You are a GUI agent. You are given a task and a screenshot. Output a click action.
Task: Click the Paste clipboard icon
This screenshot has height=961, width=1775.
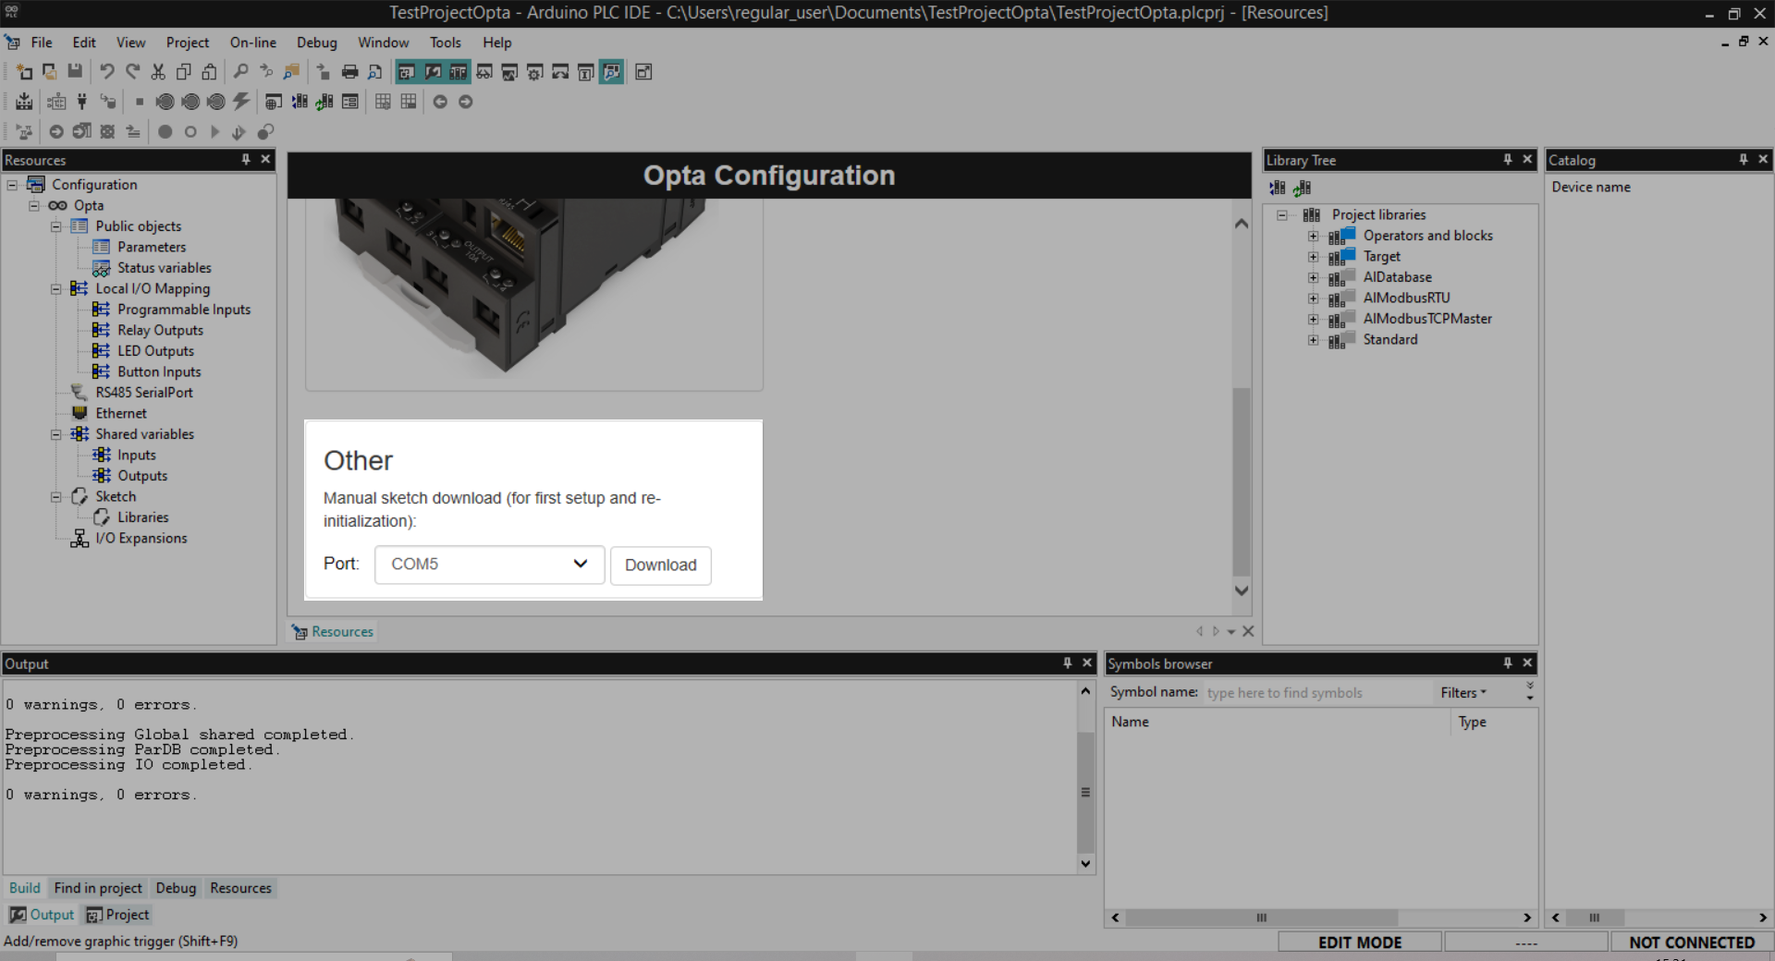tap(210, 71)
